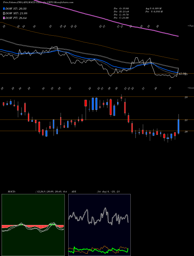Screen dimensions: 194x256
Task: Click the white DOW MT legend swatch
Action: (4, 13)
